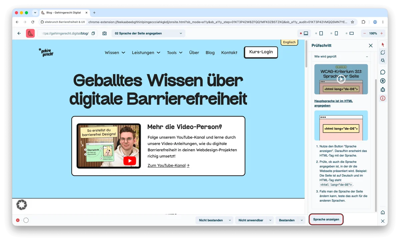Image resolution: width=400 pixels, height=242 pixels.
Task: Open the 'Kontakt' navigation item
Action: click(x=229, y=52)
